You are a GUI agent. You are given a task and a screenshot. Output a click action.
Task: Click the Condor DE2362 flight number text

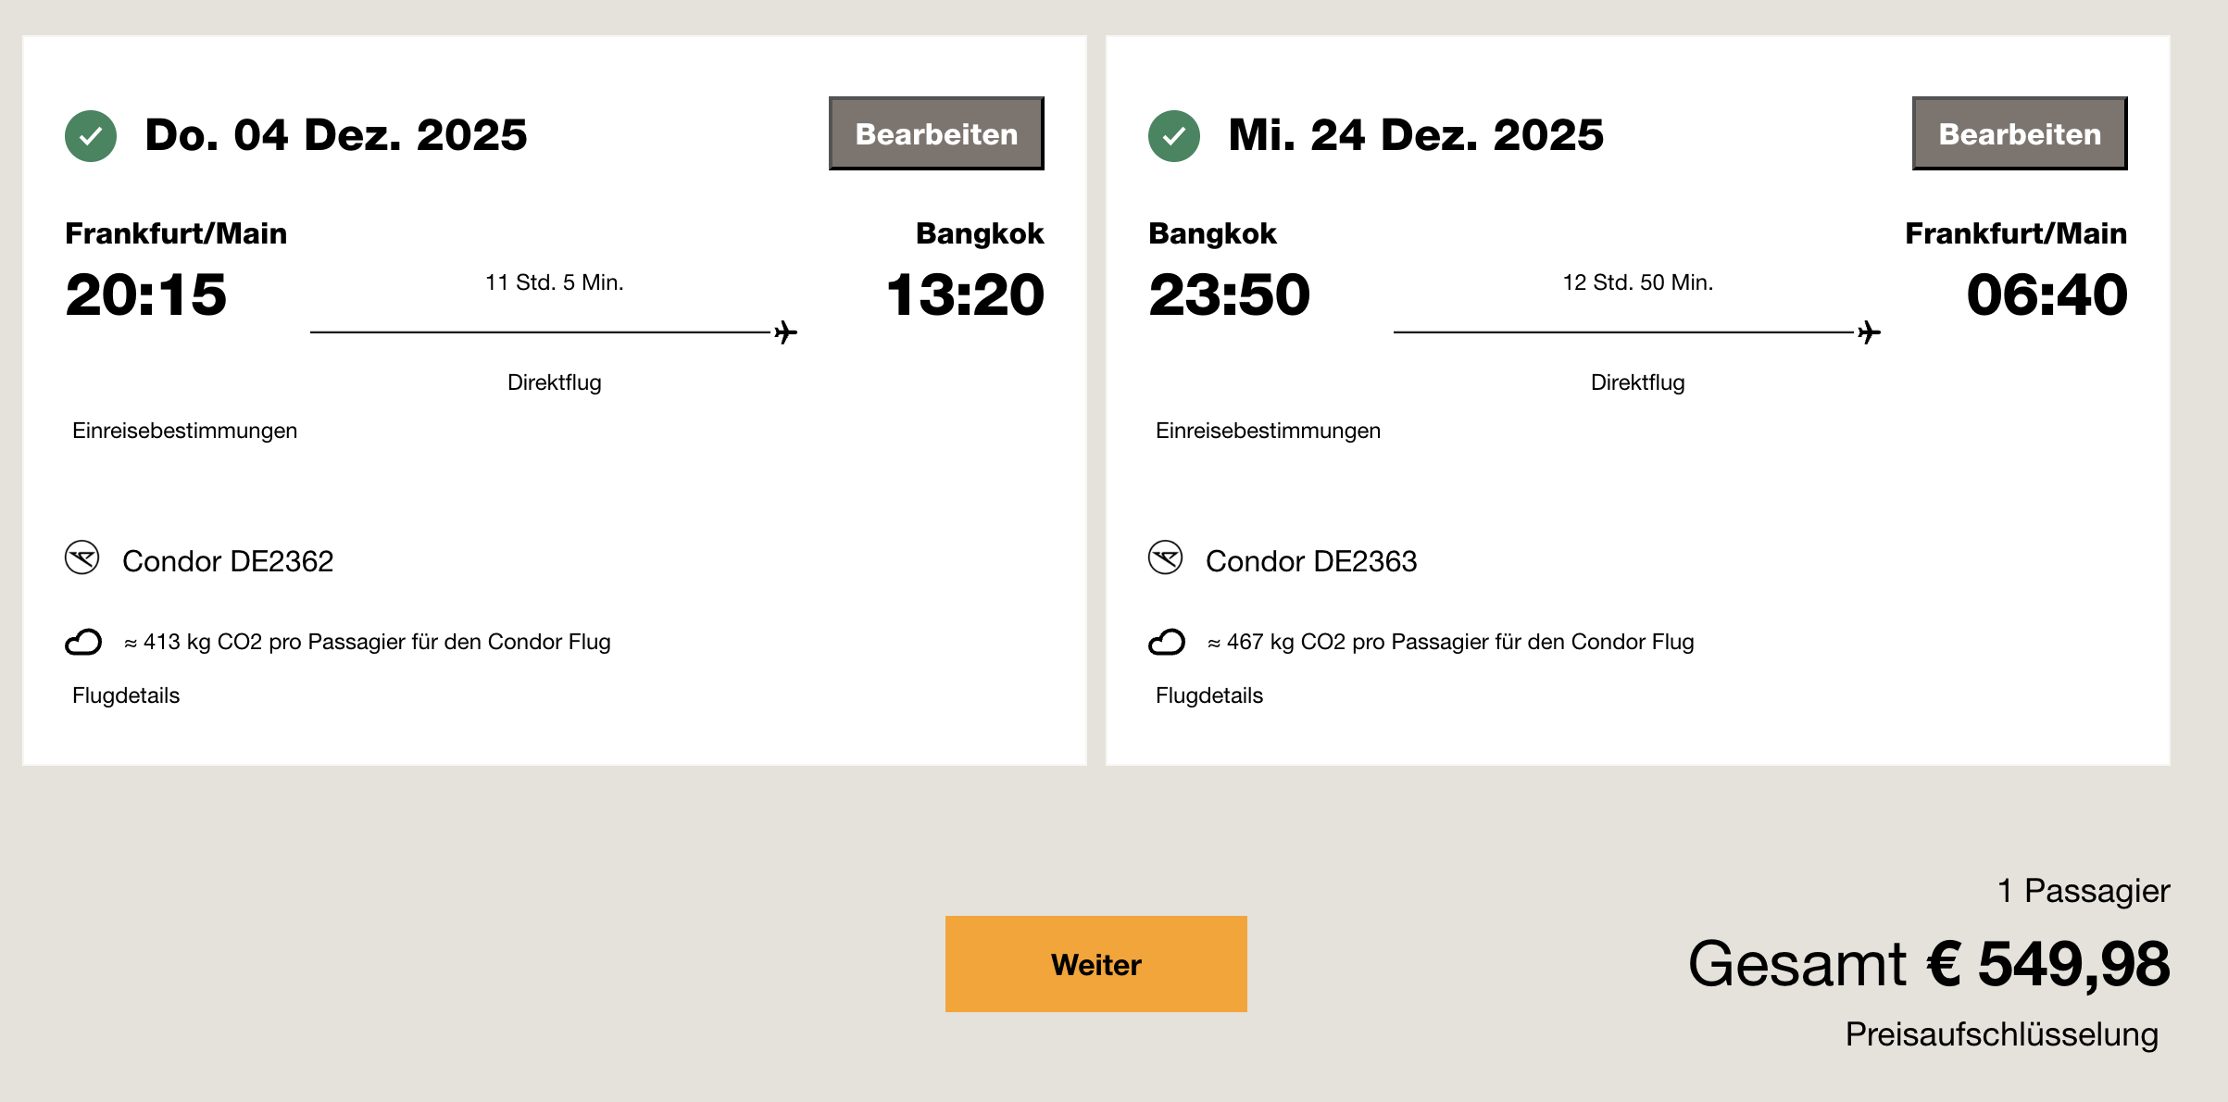228,561
